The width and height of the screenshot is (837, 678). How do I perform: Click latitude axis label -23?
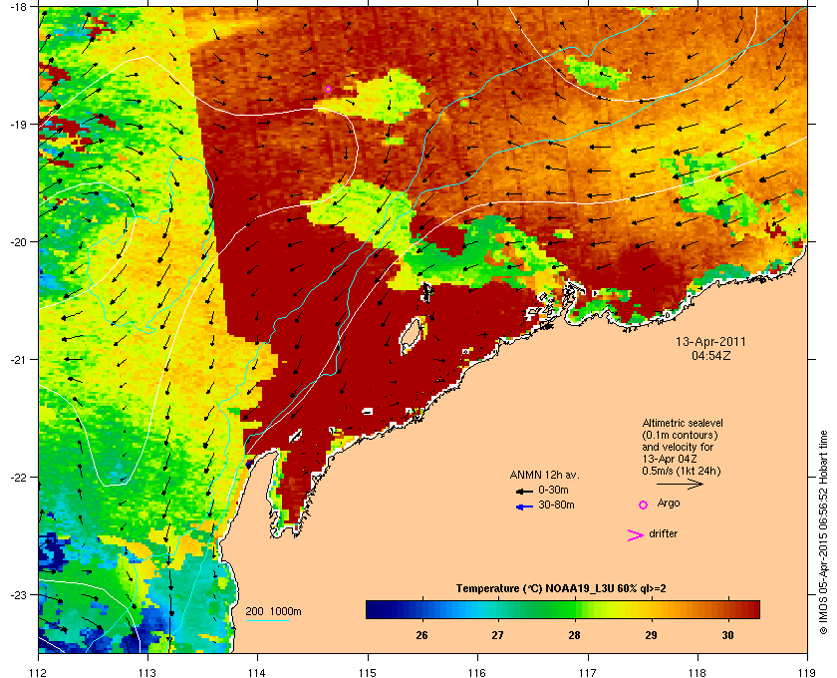point(18,594)
